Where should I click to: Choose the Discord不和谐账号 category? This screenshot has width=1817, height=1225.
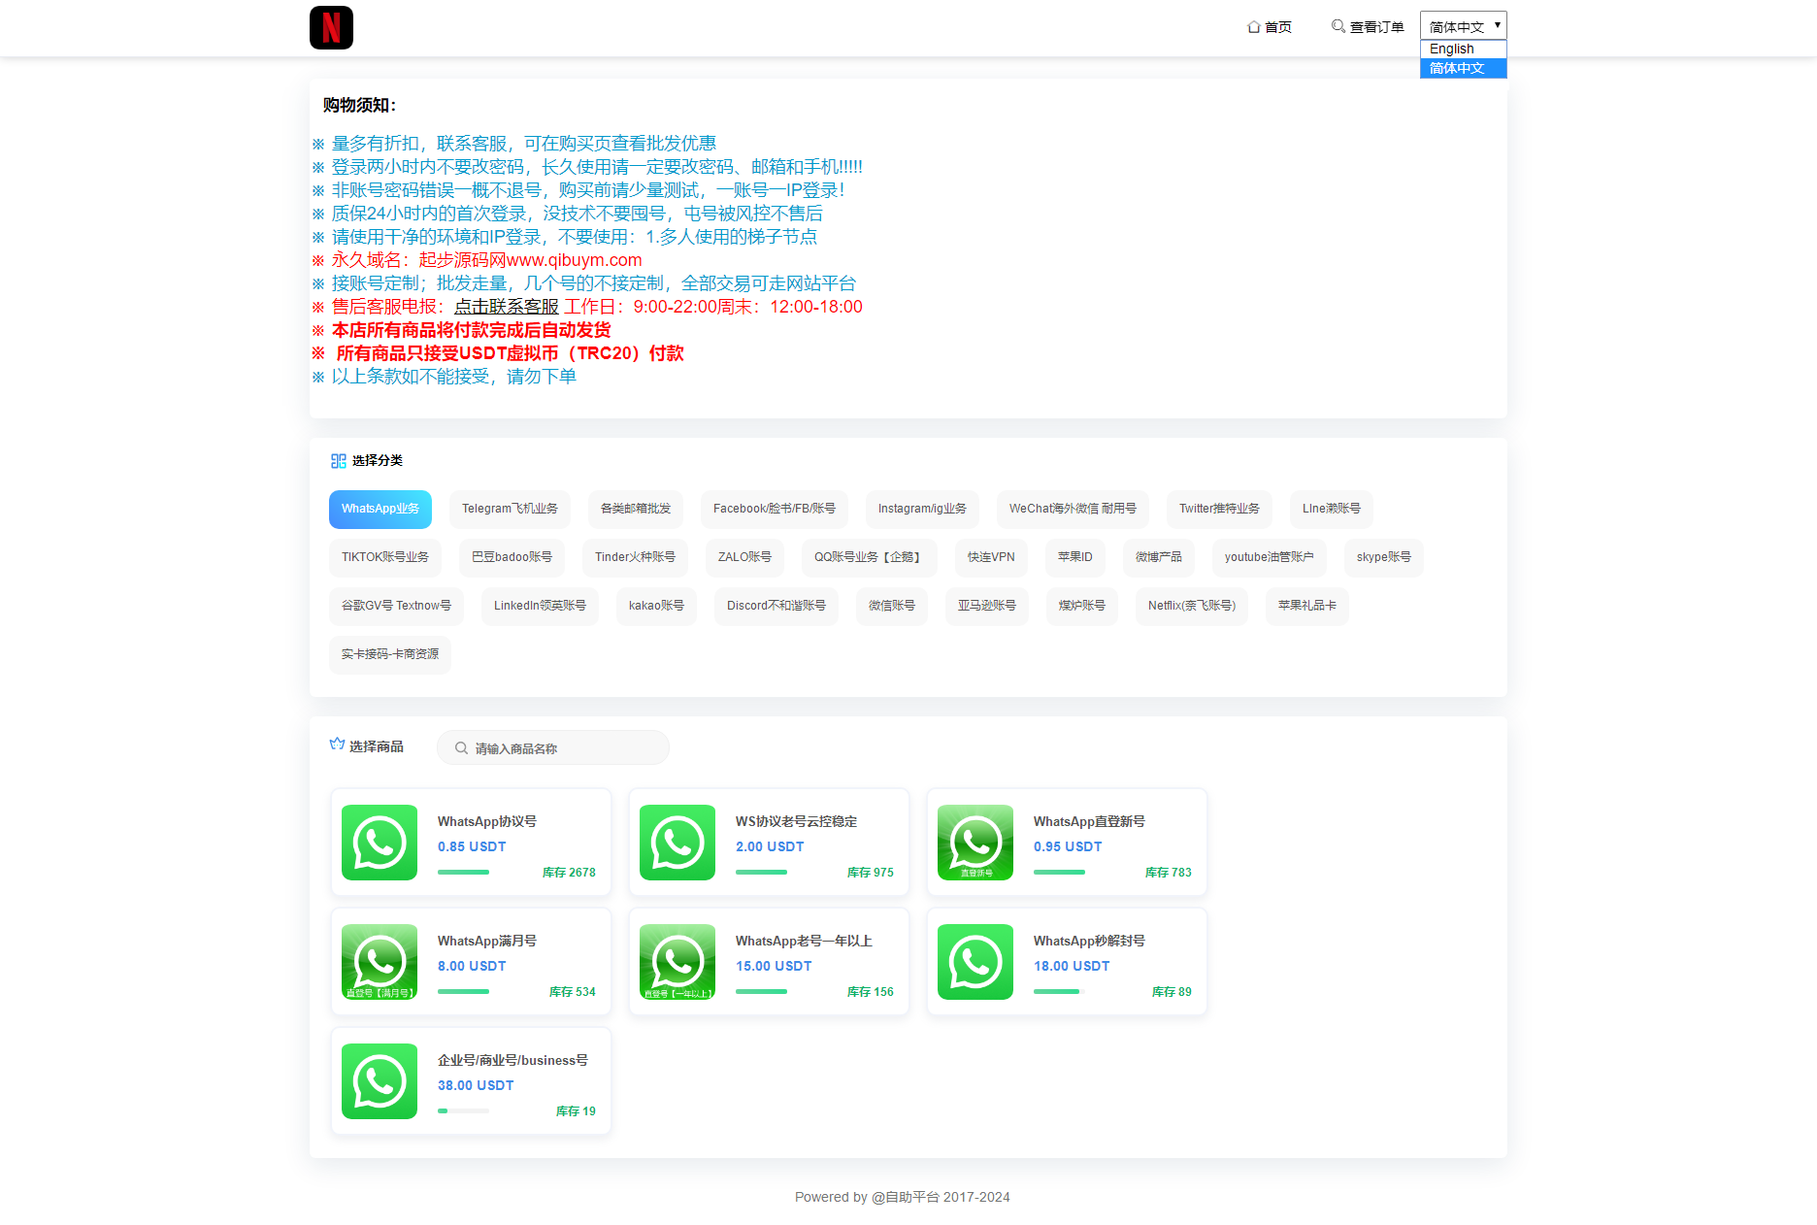pyautogui.click(x=776, y=607)
